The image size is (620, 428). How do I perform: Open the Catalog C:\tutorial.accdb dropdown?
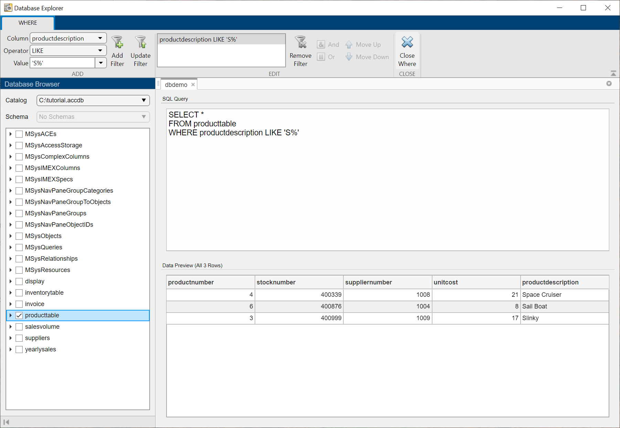click(x=143, y=100)
